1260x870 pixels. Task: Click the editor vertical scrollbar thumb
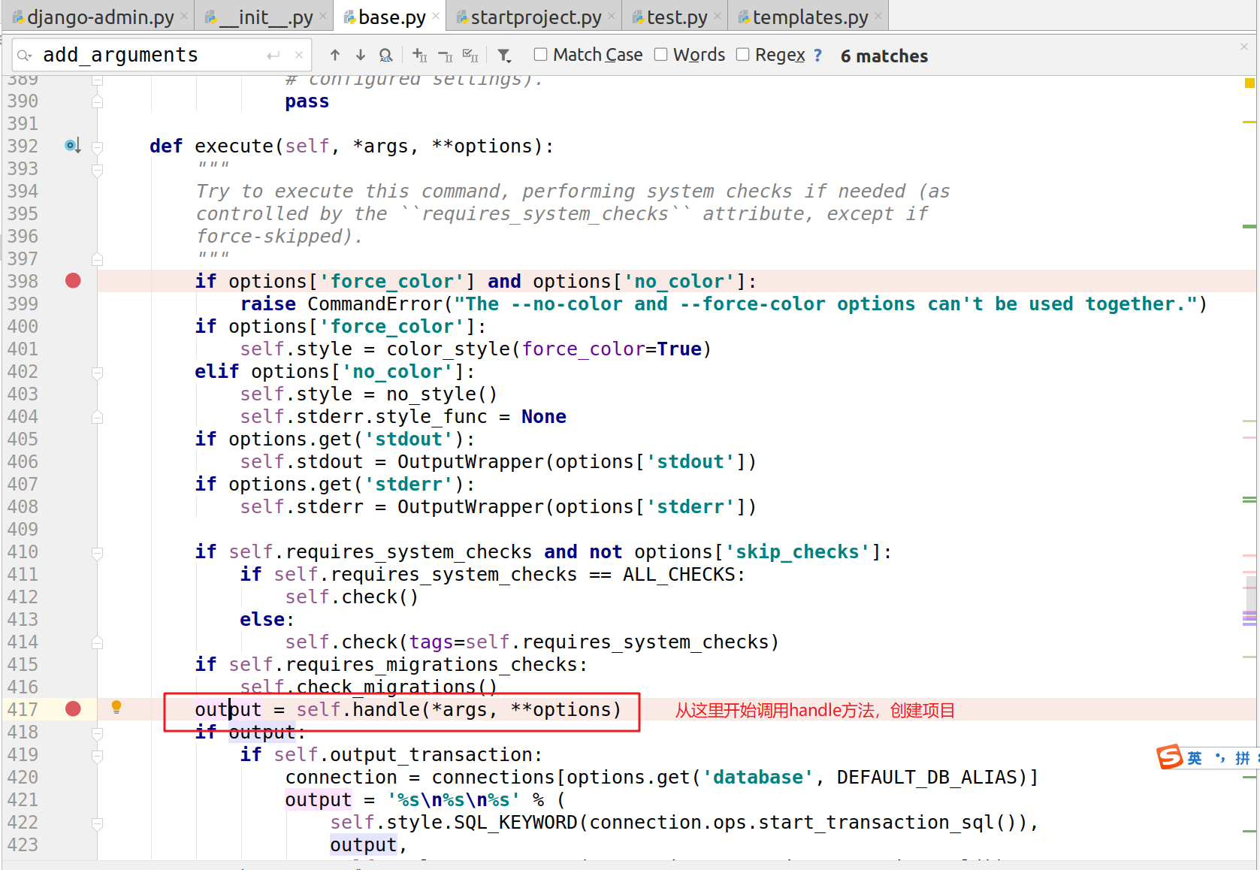[x=1250, y=600]
